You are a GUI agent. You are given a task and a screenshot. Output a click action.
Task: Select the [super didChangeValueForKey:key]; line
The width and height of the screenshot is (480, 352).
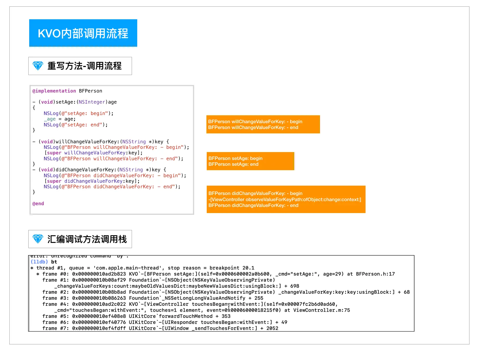[92, 181]
